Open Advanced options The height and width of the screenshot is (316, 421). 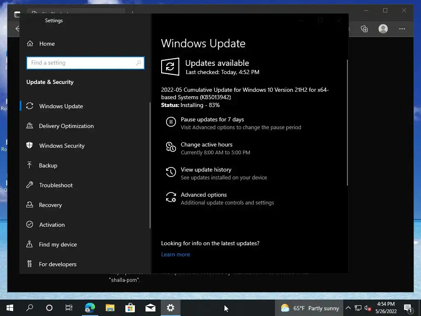204,195
